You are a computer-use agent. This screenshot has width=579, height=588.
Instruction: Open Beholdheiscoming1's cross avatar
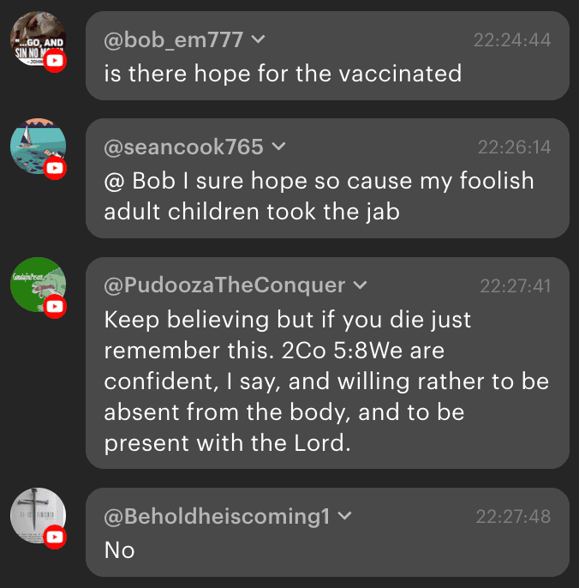pos(34,513)
